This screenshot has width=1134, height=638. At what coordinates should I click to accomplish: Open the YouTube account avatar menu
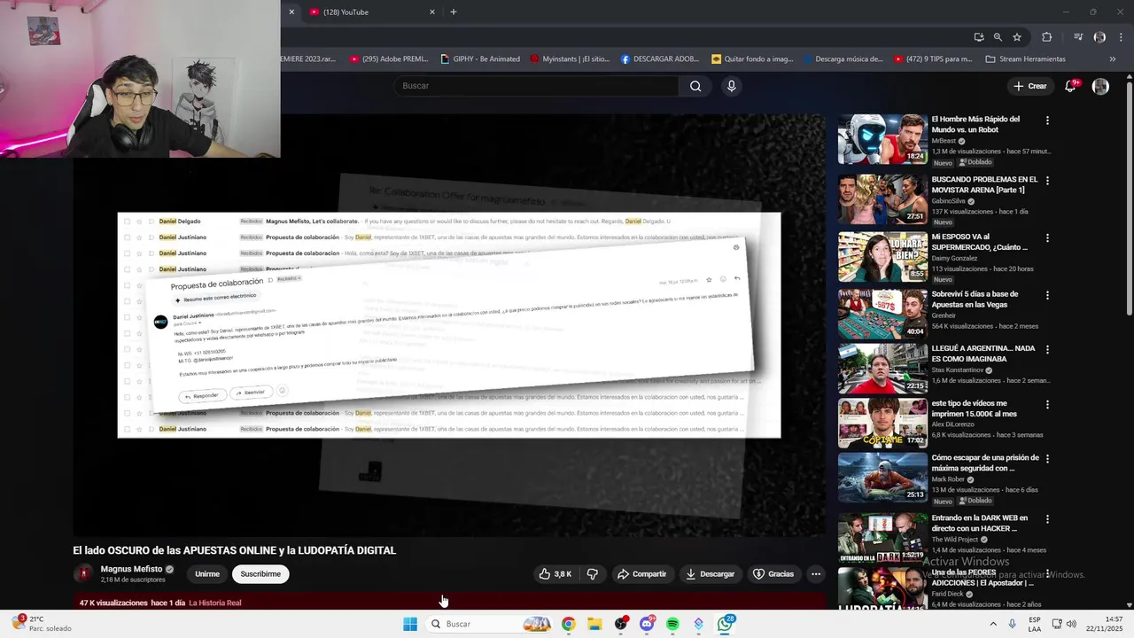pyautogui.click(x=1100, y=86)
